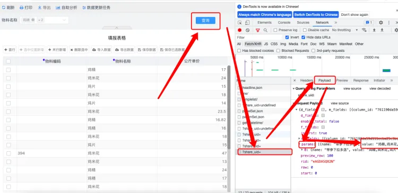The image size is (398, 193).
Task: Click Switch DevTools to Chinese
Action: 316,15
